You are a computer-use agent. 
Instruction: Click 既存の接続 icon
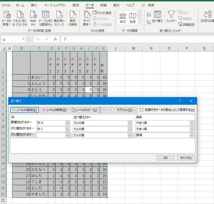pyautogui.click(x=73, y=19)
